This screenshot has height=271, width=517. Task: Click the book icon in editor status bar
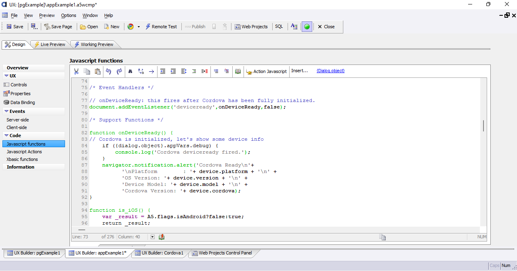162,237
